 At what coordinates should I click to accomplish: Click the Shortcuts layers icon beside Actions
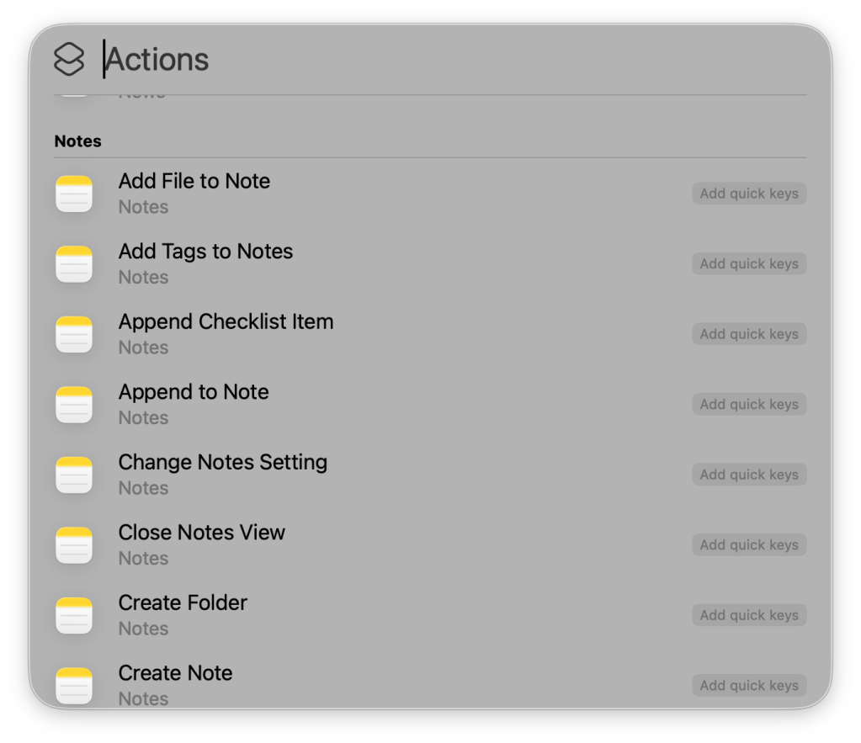tap(69, 60)
